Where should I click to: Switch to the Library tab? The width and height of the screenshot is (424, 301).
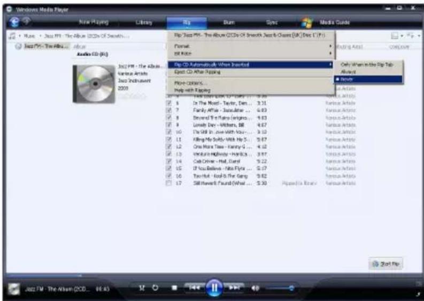pyautogui.click(x=144, y=22)
